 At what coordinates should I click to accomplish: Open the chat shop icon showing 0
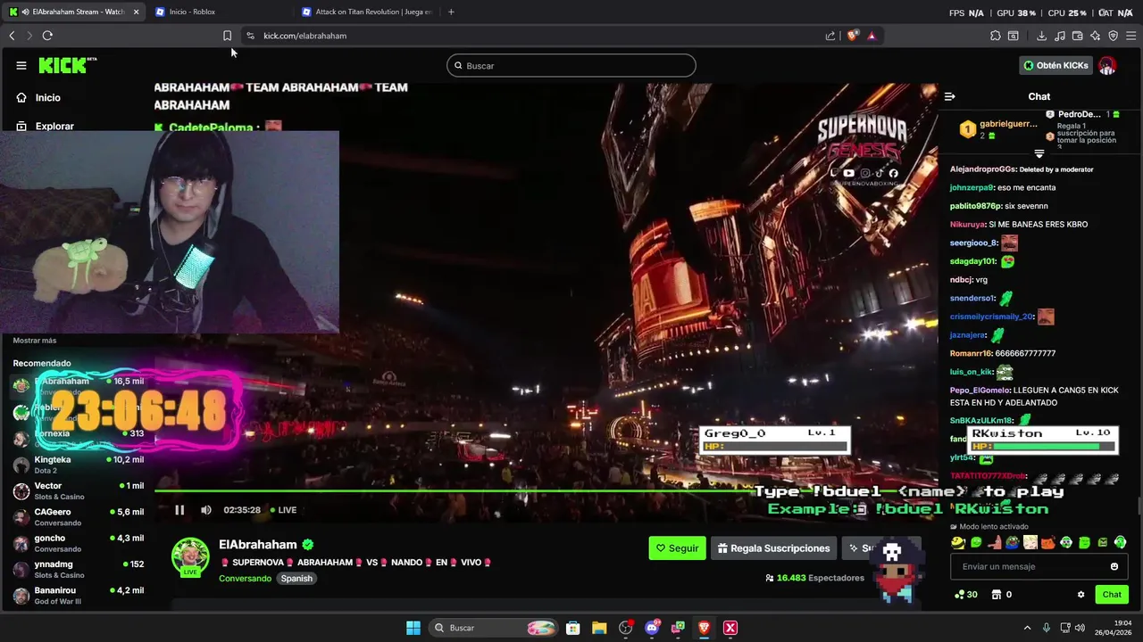pyautogui.click(x=1001, y=595)
